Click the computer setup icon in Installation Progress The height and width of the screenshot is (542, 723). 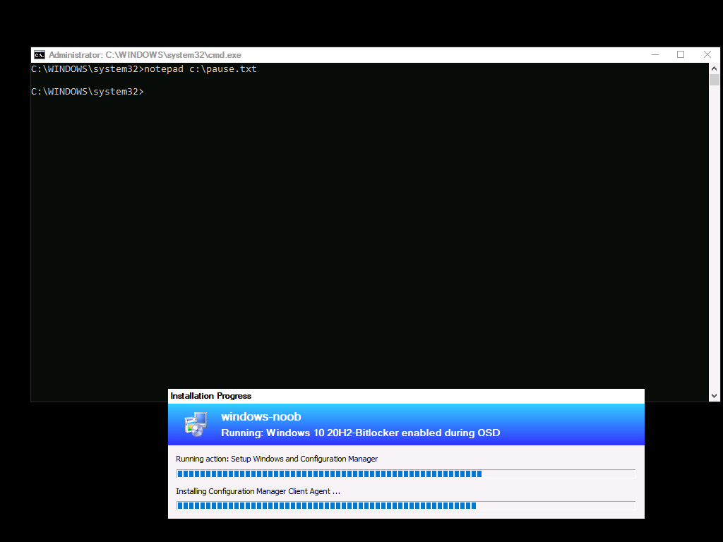pyautogui.click(x=196, y=424)
